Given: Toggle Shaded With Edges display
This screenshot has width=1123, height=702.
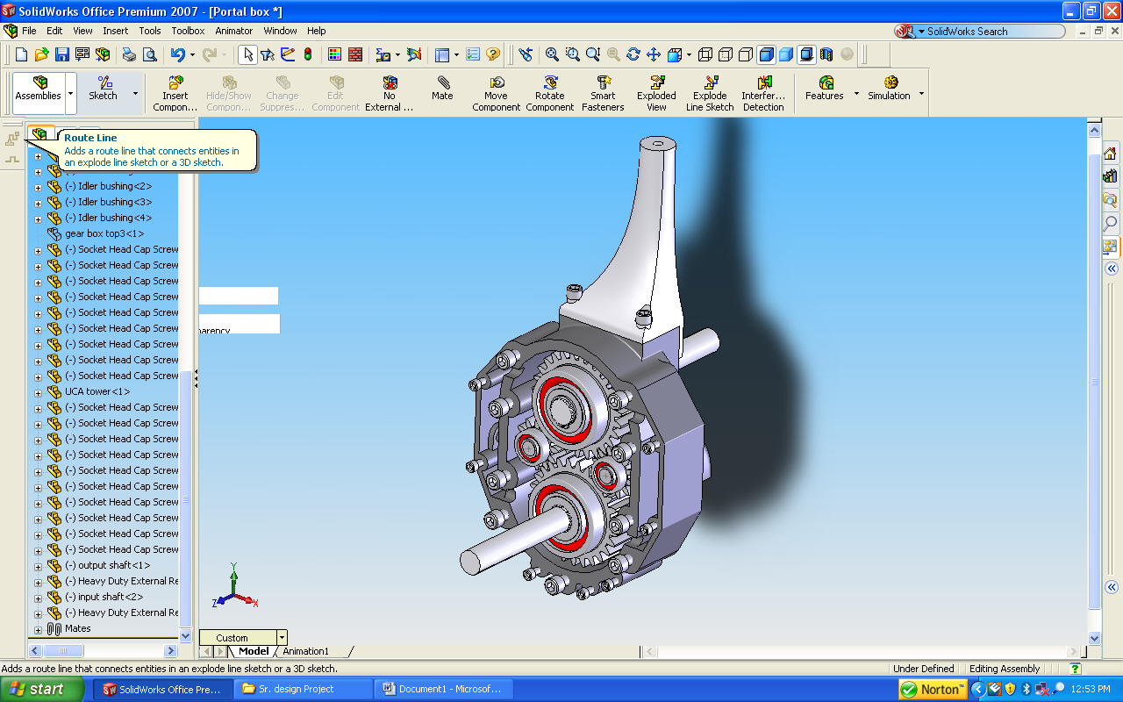Looking at the screenshot, I should [766, 54].
